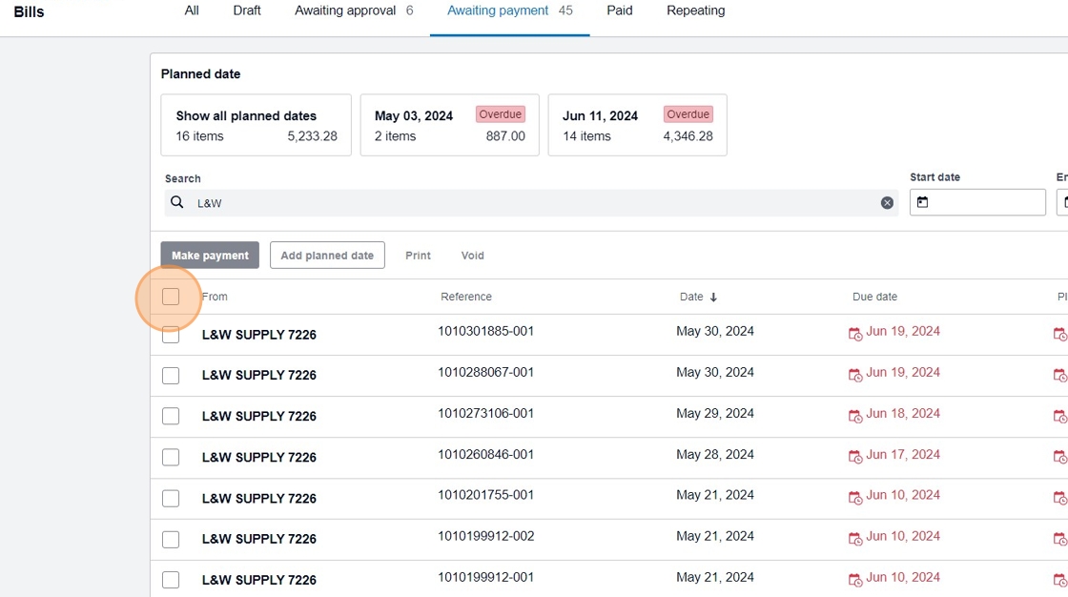Click due date icon for reference 1010288067-001
The image size is (1068, 597).
854,375
